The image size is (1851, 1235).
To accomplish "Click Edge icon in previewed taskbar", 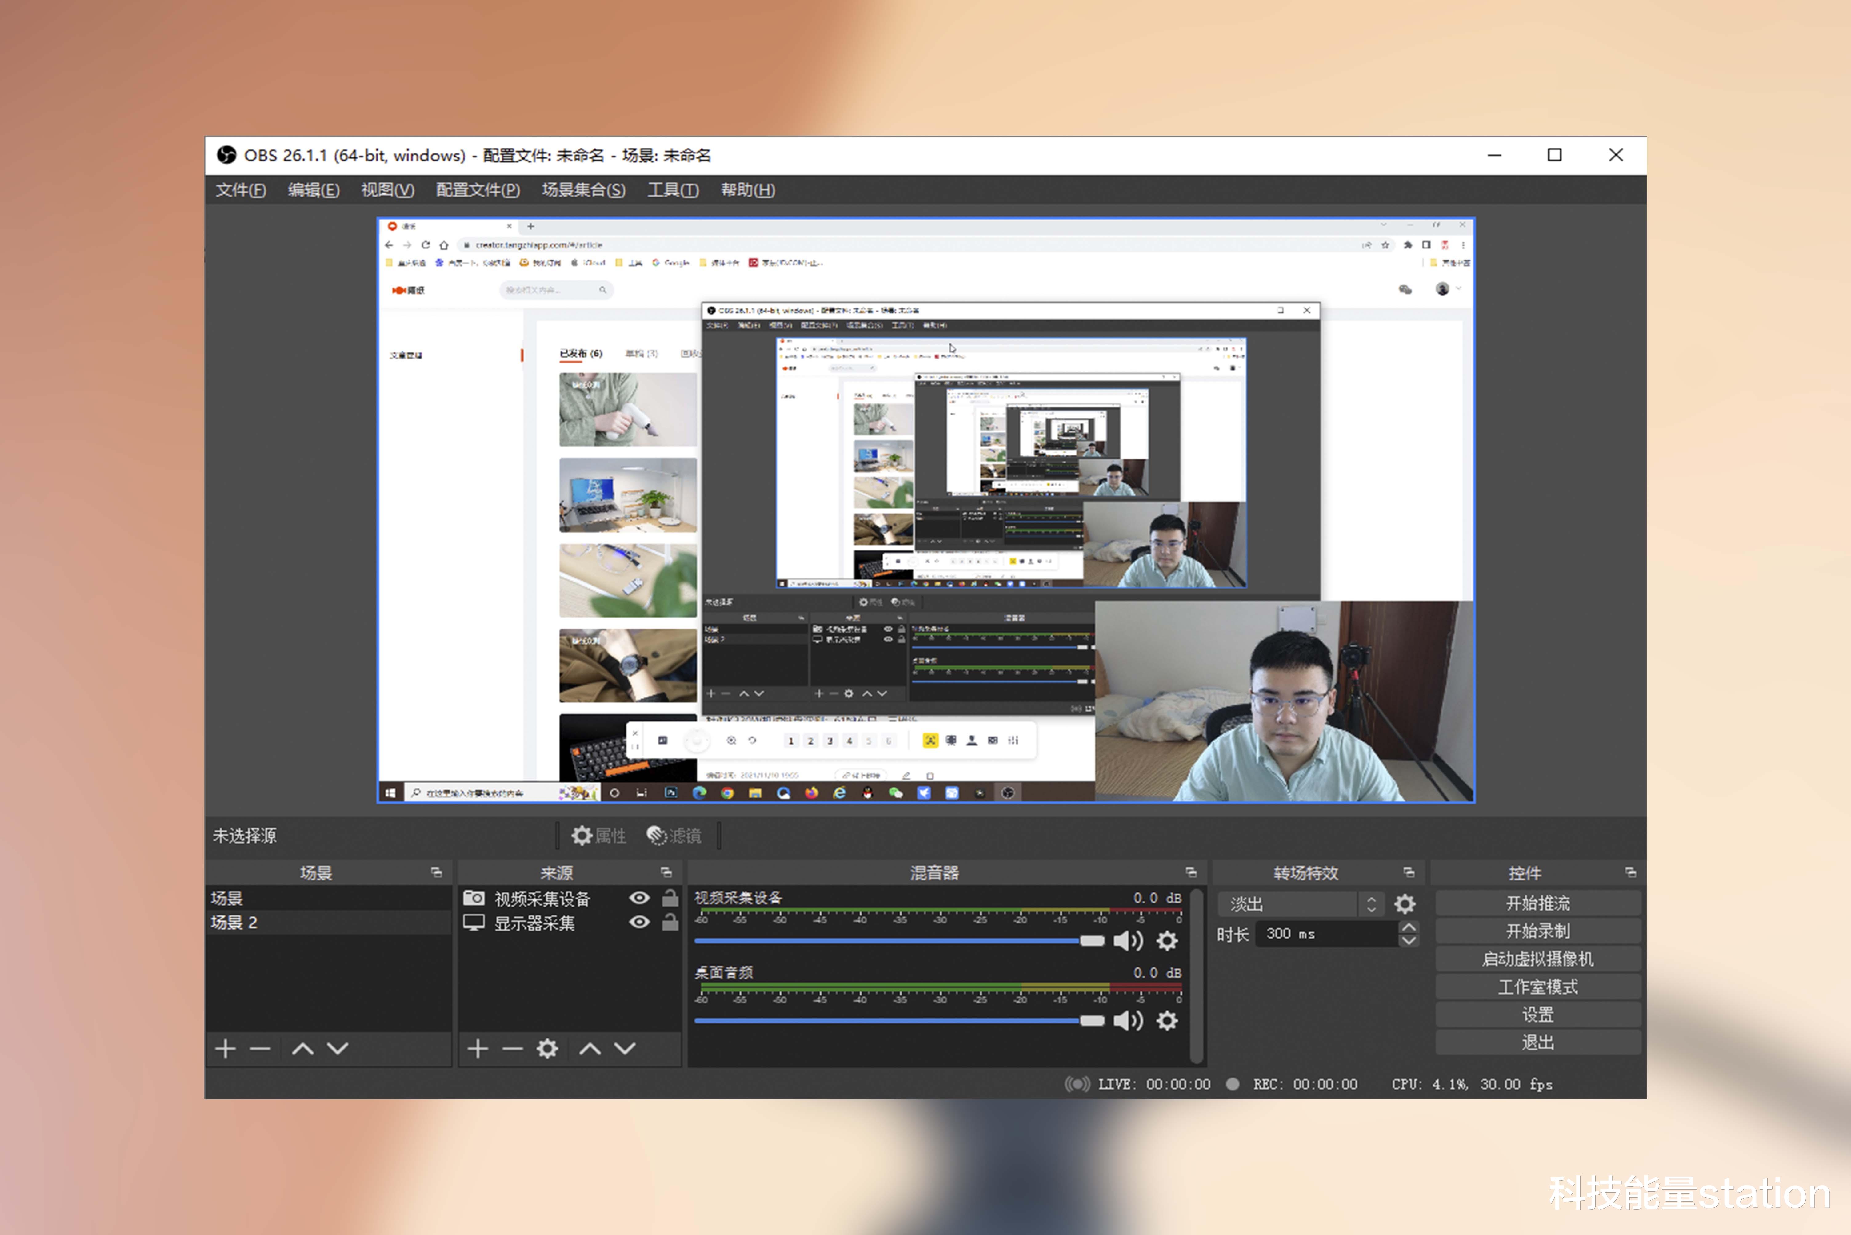I will 699,793.
